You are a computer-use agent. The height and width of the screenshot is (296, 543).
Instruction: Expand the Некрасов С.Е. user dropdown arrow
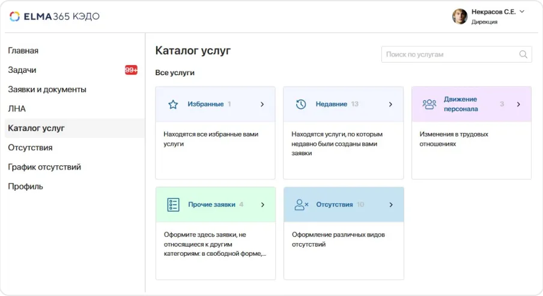pyautogui.click(x=522, y=11)
